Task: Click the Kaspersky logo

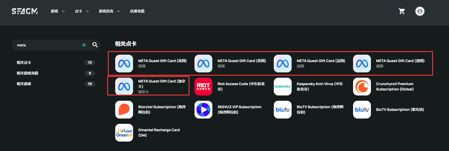Action: point(283,87)
